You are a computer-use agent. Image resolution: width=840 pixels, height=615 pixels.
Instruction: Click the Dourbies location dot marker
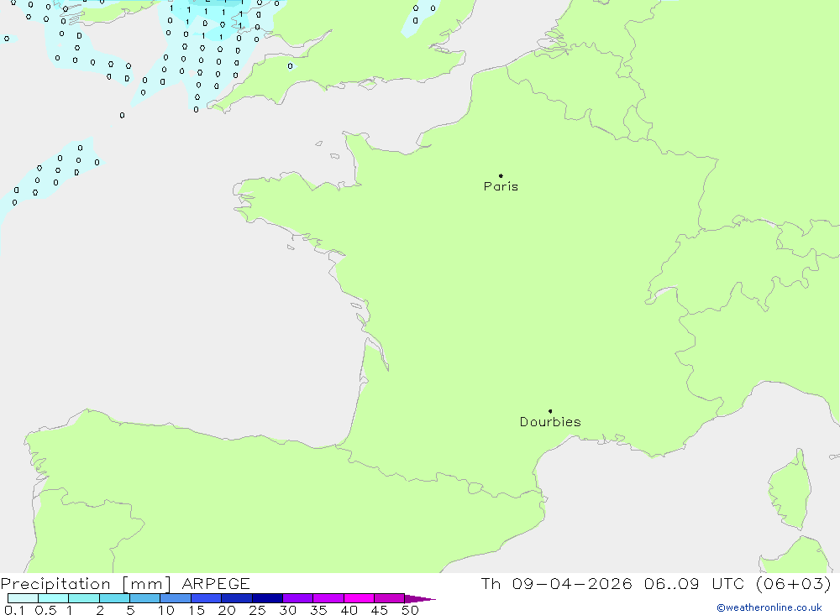[550, 411]
